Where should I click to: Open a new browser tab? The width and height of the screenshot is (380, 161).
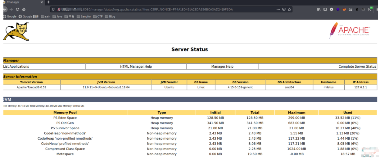click(x=48, y=2)
